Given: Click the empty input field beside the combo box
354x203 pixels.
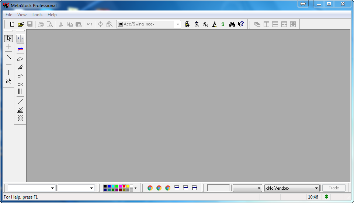Looking at the screenshot, I should (x=218, y=188).
